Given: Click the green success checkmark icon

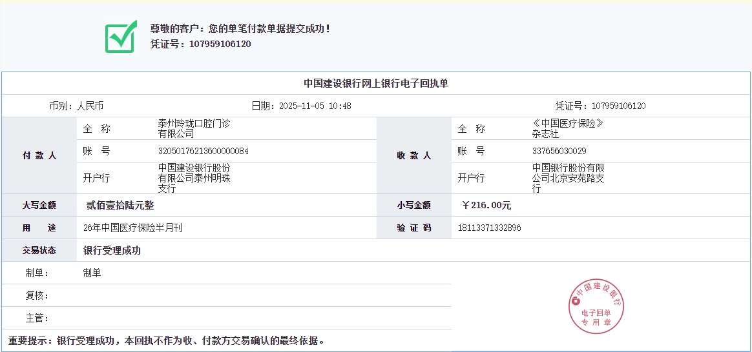Looking at the screenshot, I should (x=121, y=36).
